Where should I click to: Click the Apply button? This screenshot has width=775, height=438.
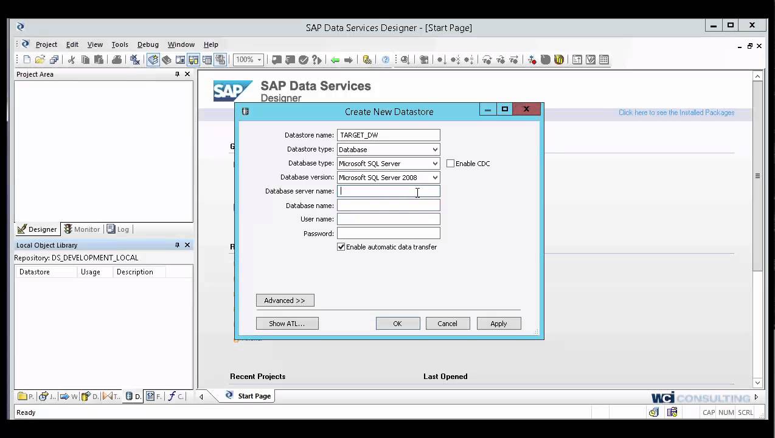499,324
